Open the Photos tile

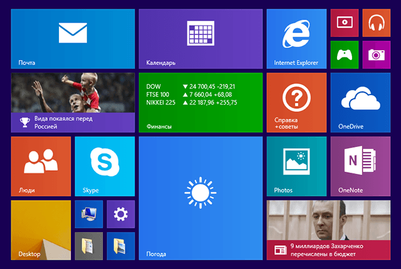[296, 166]
